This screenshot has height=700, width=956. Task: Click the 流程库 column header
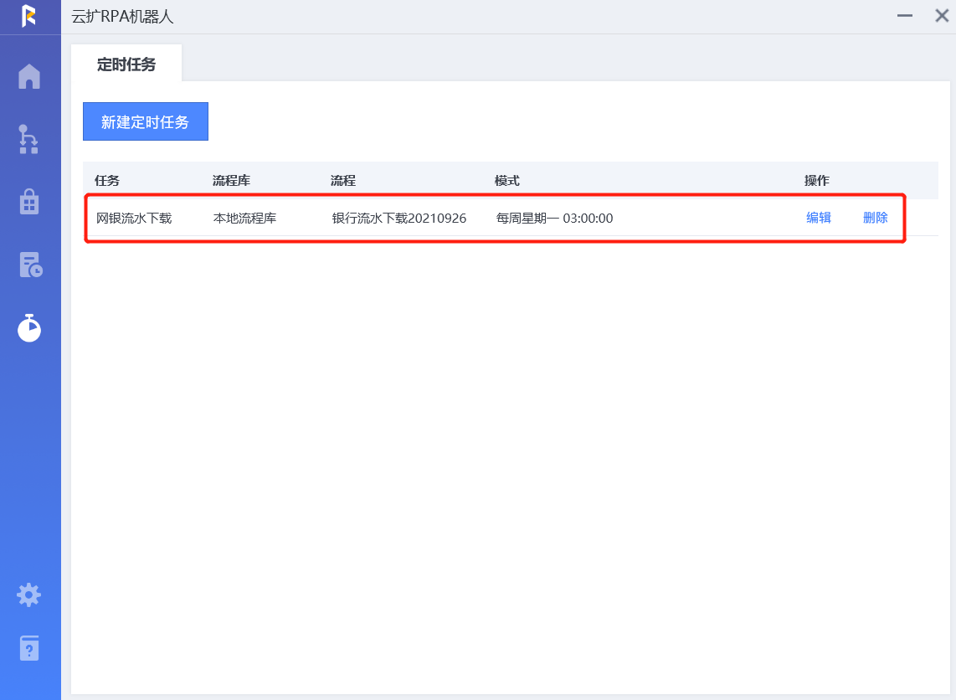(231, 181)
